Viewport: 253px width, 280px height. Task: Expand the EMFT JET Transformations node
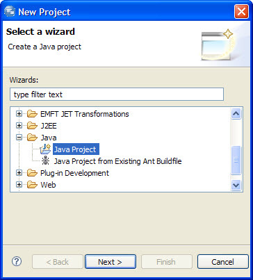19,114
